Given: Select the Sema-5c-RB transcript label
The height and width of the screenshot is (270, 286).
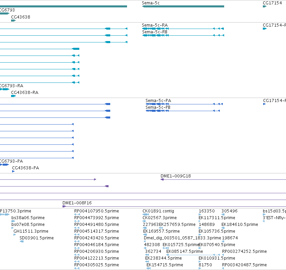Looking at the screenshot, I should pyautogui.click(x=155, y=32).
